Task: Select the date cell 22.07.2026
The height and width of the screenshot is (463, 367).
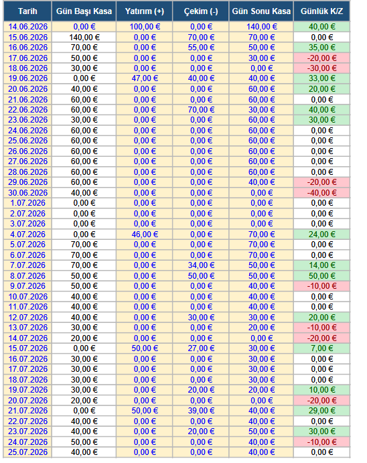Action: (27, 421)
